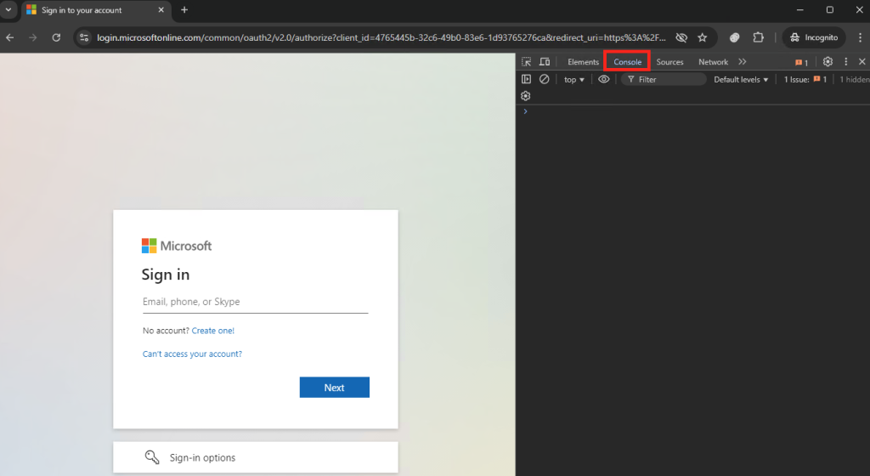Viewport: 870px width, 476px height.
Task: Open a new tab with plus button
Action: click(x=184, y=10)
